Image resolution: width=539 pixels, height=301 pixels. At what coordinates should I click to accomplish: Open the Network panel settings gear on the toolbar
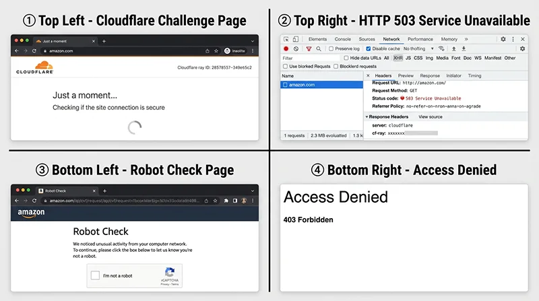pos(523,48)
